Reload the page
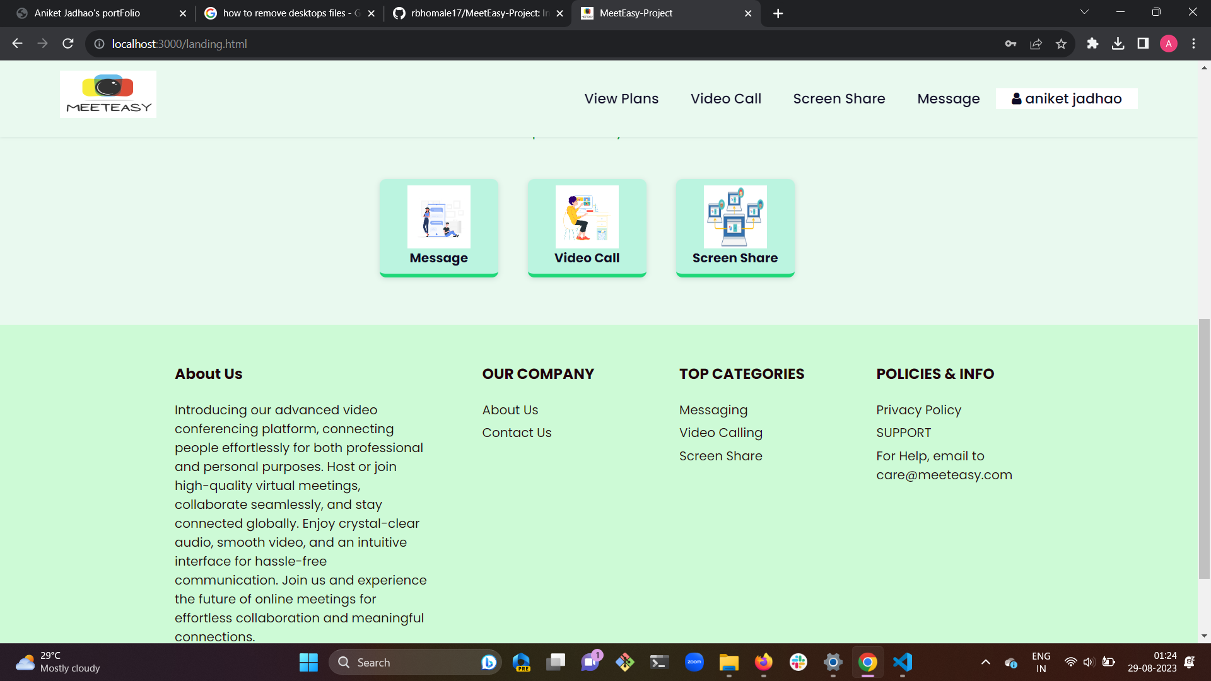The height and width of the screenshot is (681, 1211). pos(68,44)
